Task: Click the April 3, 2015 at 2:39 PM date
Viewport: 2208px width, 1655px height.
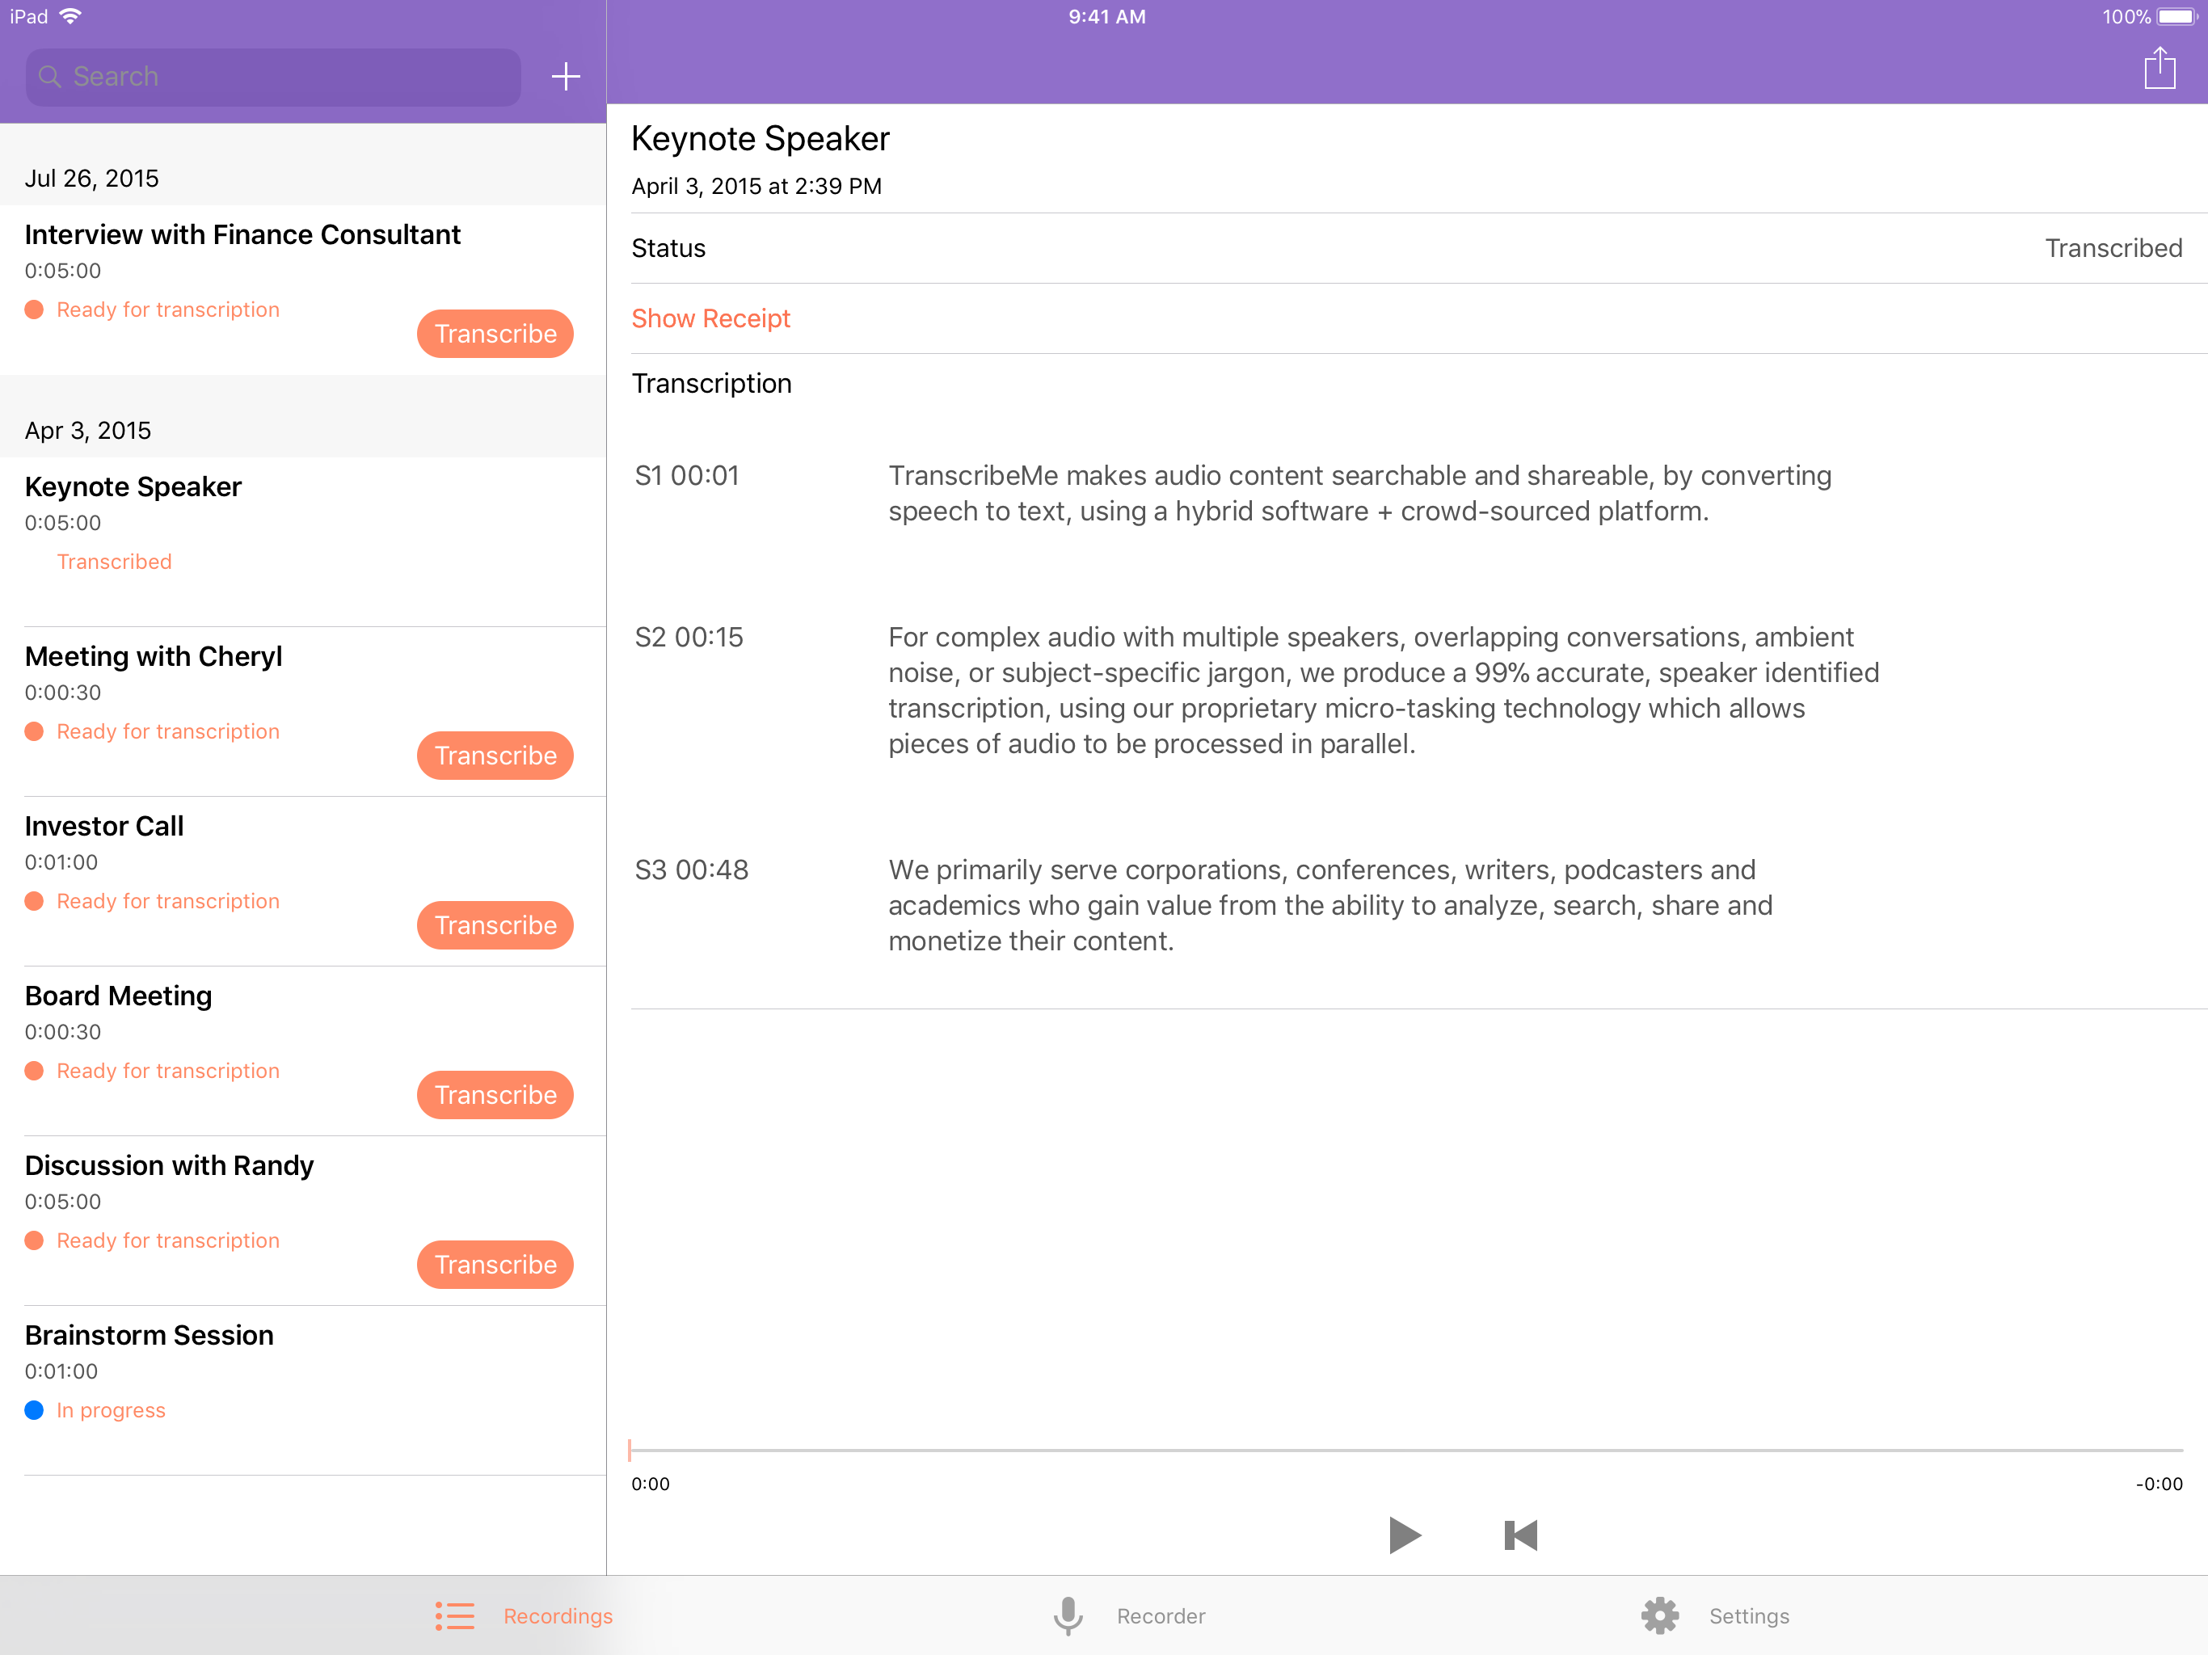Action: (x=756, y=187)
